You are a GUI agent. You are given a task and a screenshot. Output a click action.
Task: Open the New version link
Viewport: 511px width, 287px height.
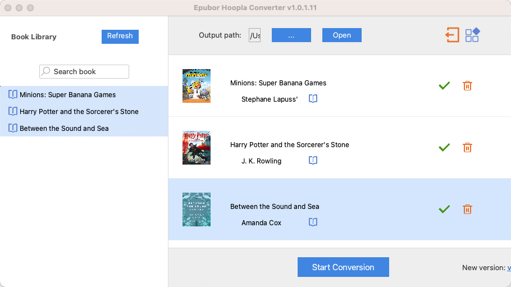tap(509, 268)
